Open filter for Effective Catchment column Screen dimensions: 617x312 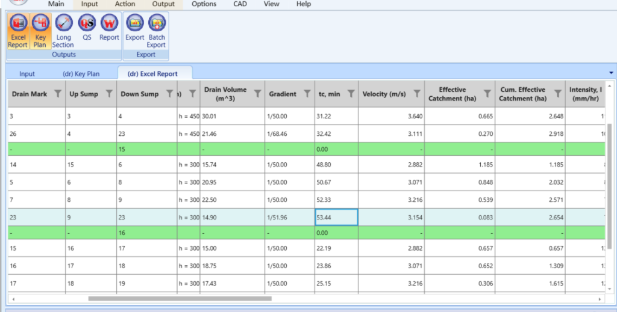pyautogui.click(x=487, y=93)
